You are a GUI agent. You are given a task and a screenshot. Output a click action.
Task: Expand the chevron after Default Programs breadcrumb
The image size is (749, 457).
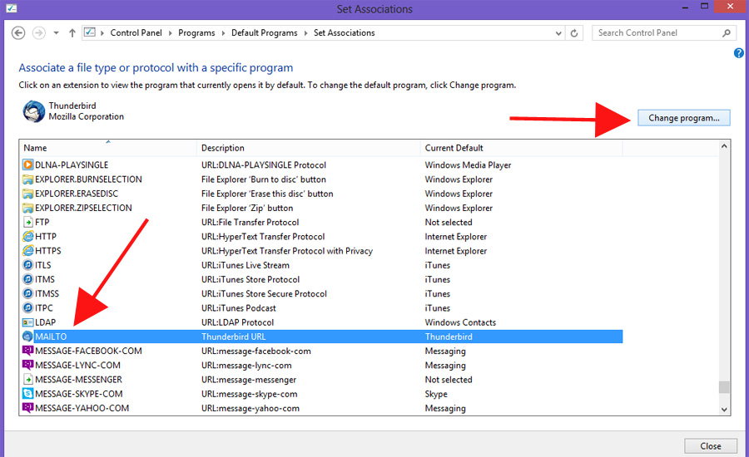[x=305, y=33]
